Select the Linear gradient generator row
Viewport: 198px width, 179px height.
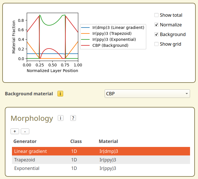click(30, 151)
